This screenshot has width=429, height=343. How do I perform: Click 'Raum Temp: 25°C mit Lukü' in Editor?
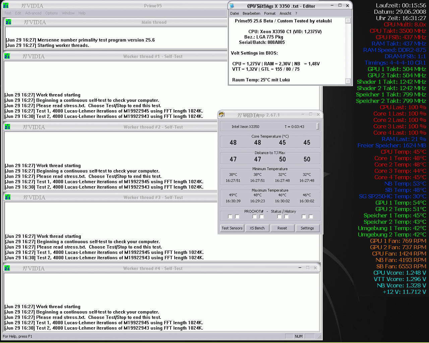pos(261,80)
